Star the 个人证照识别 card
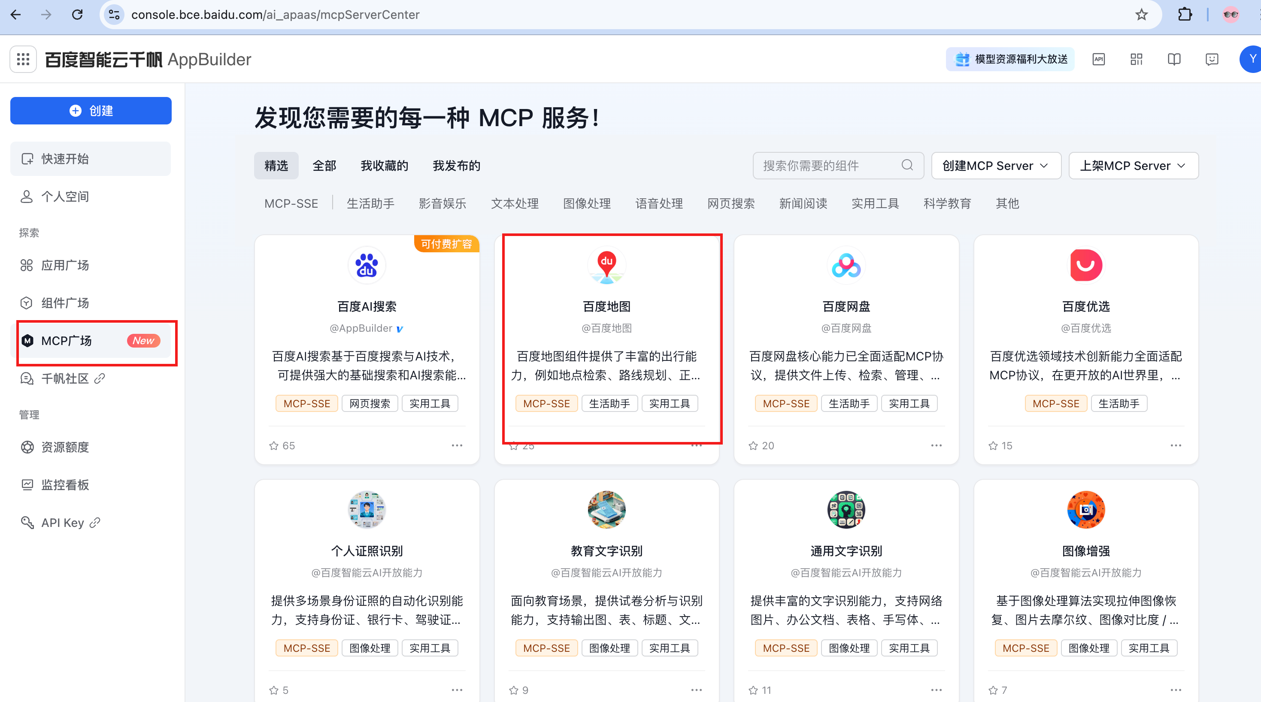This screenshot has height=702, width=1261. click(x=274, y=690)
